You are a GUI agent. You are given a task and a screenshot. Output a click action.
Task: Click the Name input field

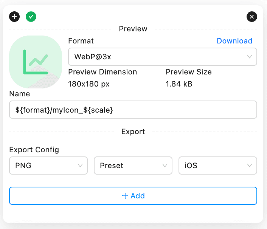[x=133, y=110]
